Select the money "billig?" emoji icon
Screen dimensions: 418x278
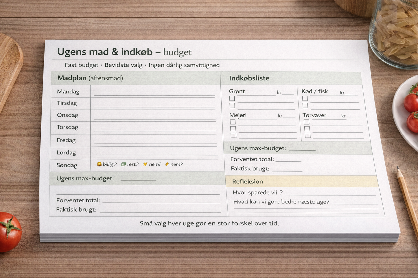[x=99, y=164]
